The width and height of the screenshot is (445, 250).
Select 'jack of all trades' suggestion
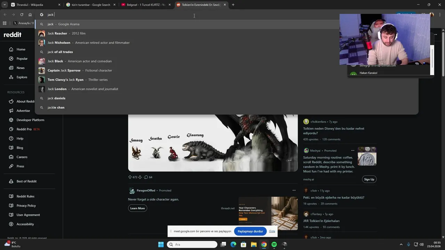tap(226, 52)
